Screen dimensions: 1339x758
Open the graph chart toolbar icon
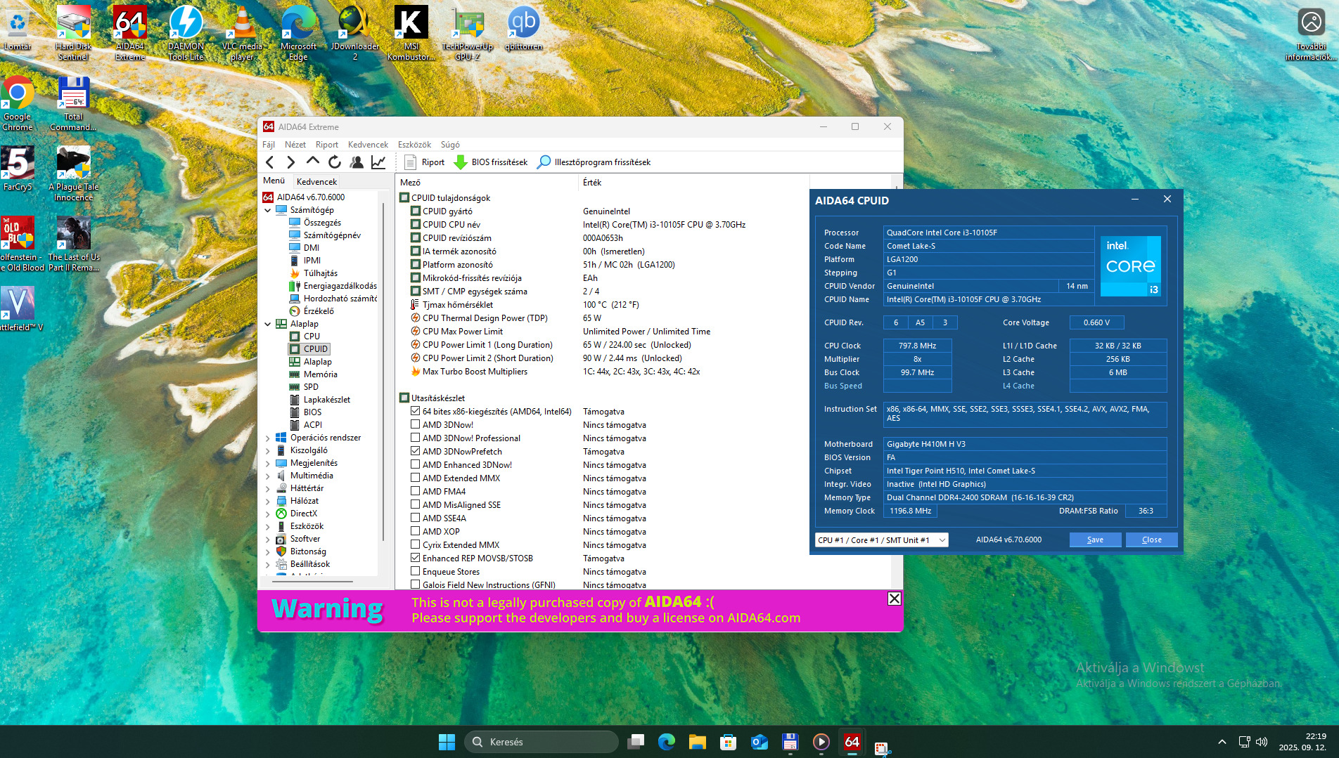click(378, 162)
